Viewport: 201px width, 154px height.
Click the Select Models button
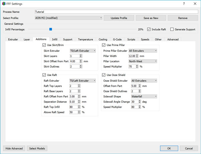coord(37,148)
